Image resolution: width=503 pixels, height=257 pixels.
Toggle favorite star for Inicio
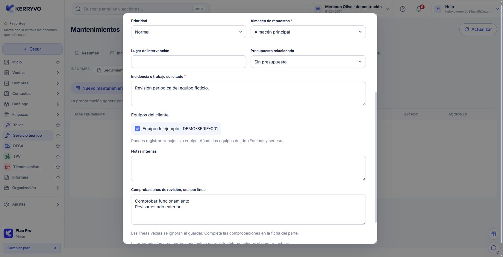point(58,62)
